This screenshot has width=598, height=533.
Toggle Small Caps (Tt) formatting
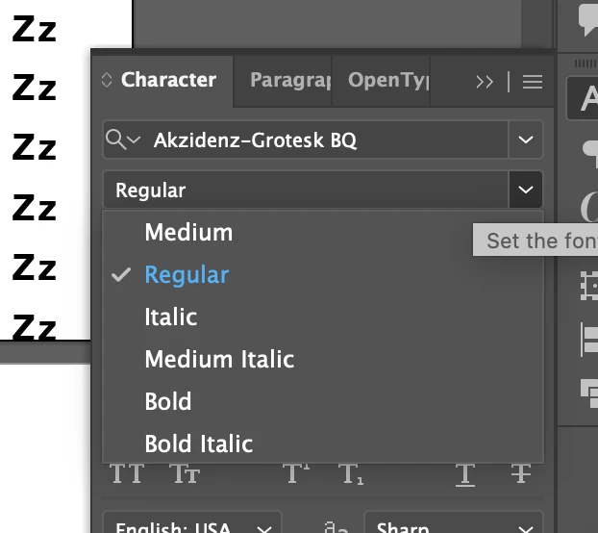(185, 474)
